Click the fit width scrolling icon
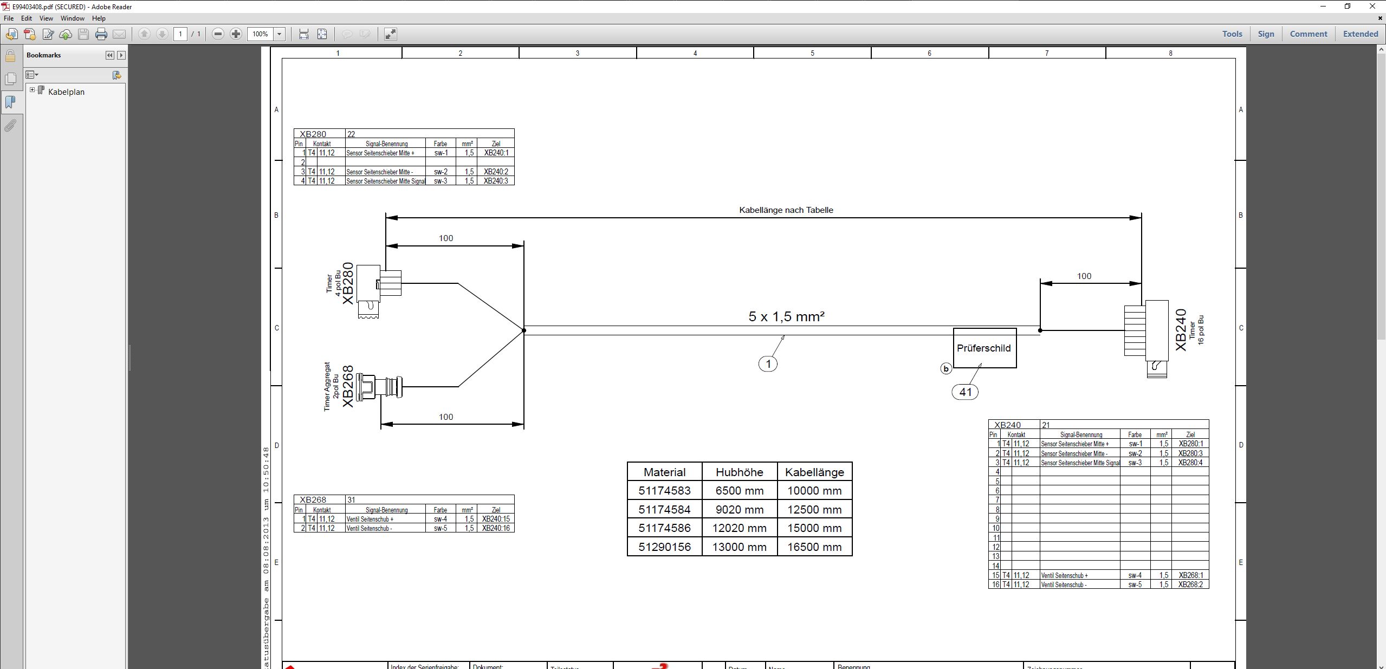1386x669 pixels. pos(304,34)
